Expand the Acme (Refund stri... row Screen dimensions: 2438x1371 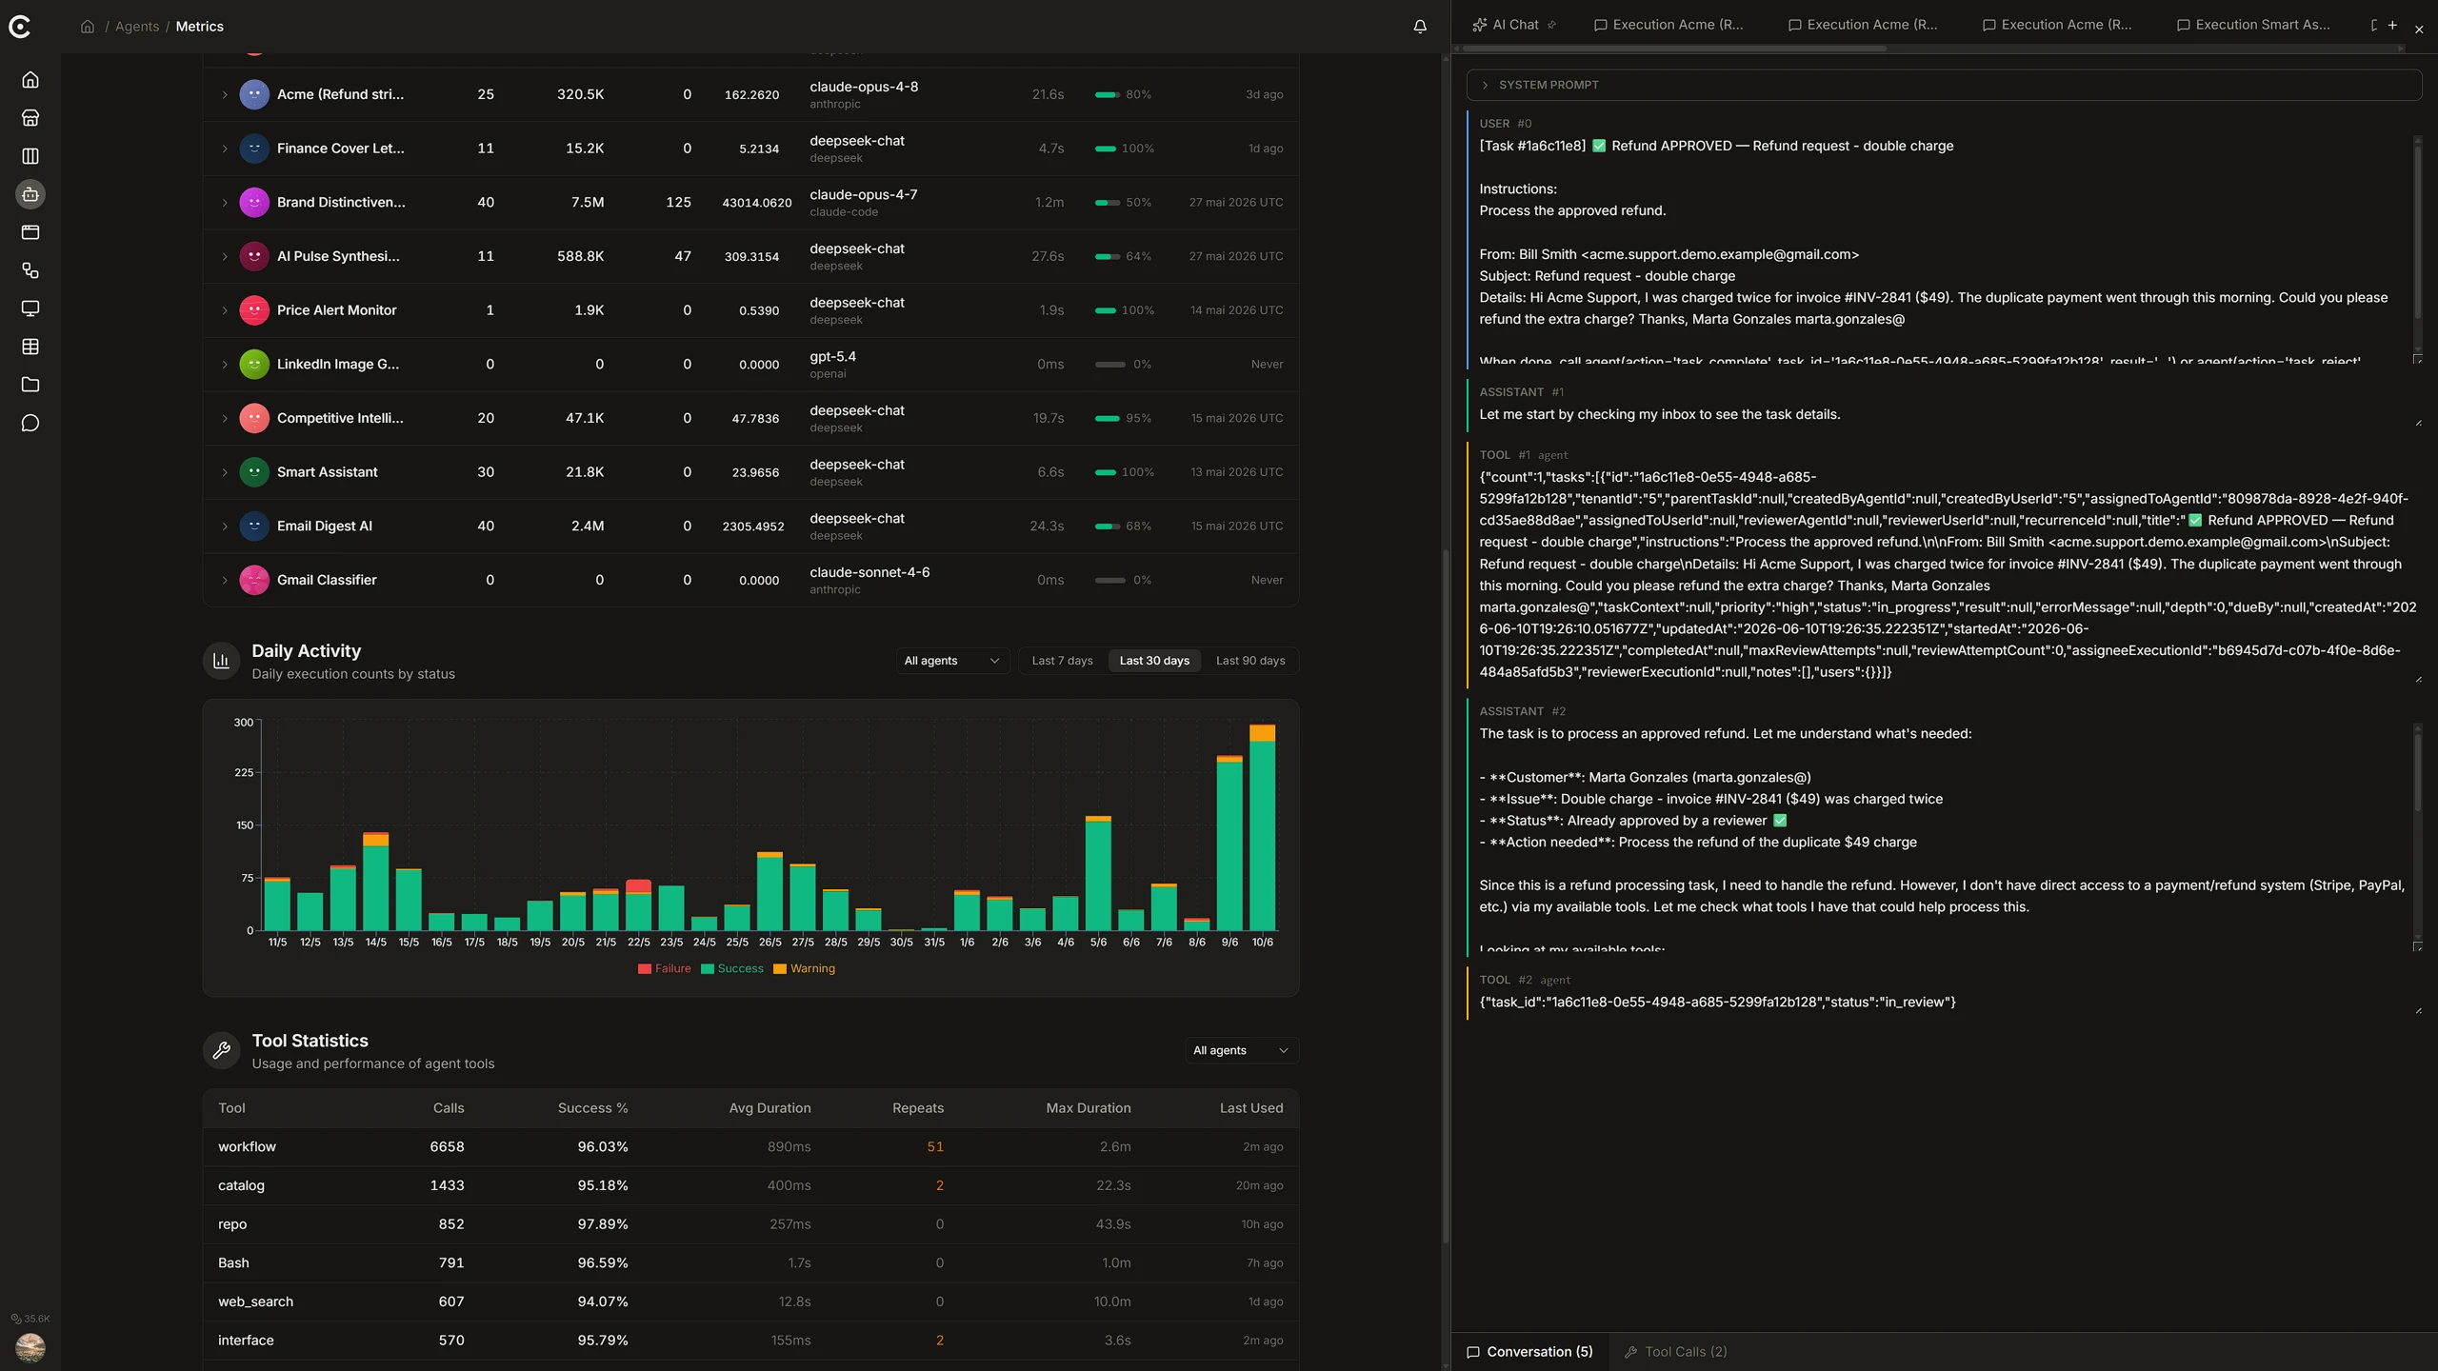pyautogui.click(x=225, y=95)
